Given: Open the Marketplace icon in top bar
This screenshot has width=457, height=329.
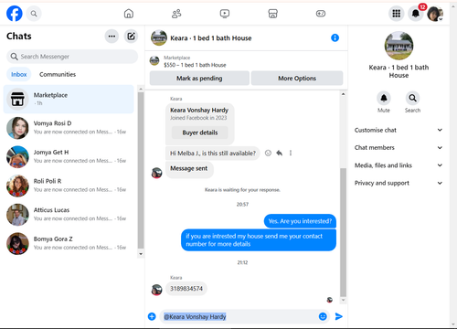Looking at the screenshot, I should [x=272, y=14].
